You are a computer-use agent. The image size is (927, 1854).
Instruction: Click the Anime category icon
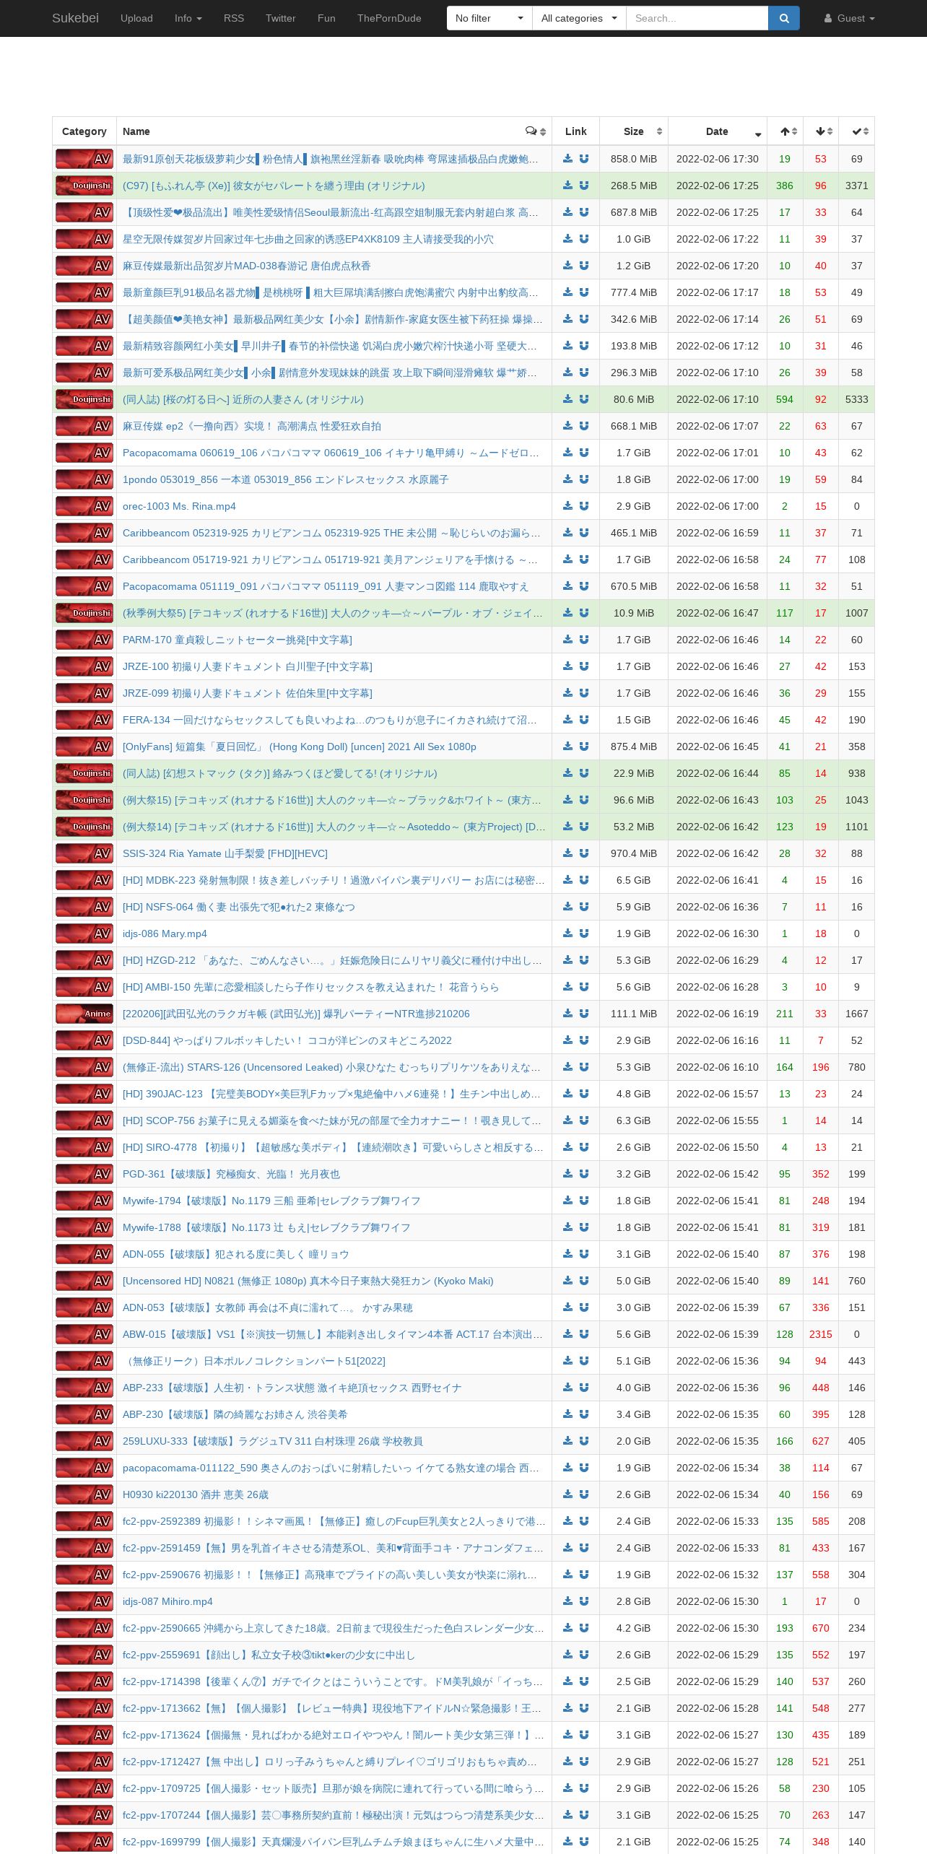coord(84,1014)
